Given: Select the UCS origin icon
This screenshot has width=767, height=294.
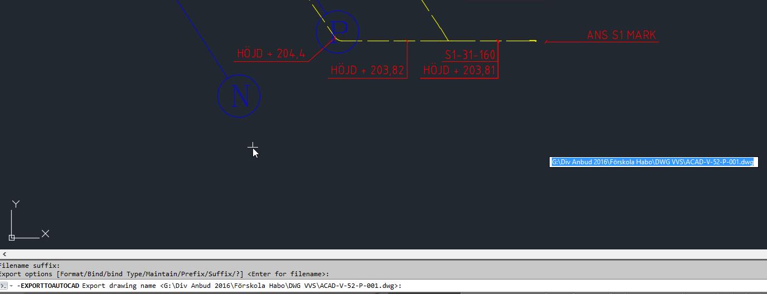Looking at the screenshot, I should point(12,238).
